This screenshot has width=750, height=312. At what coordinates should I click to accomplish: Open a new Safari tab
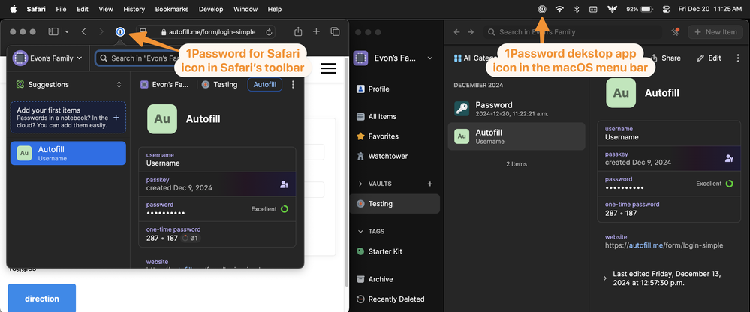point(316,32)
